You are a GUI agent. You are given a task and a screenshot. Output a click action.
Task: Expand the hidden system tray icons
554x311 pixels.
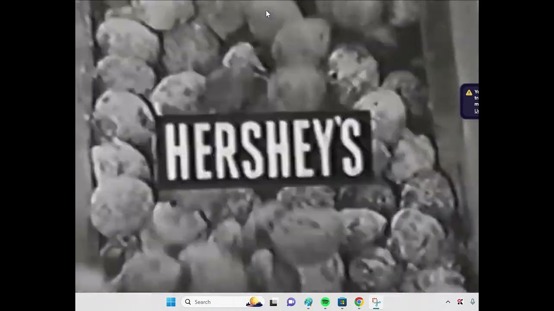coord(448,302)
